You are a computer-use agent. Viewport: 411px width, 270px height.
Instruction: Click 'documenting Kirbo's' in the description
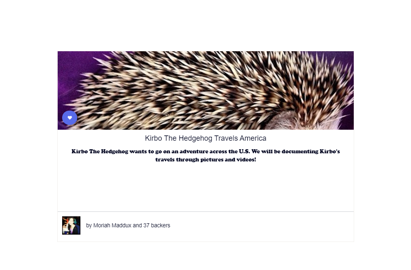[311, 151]
